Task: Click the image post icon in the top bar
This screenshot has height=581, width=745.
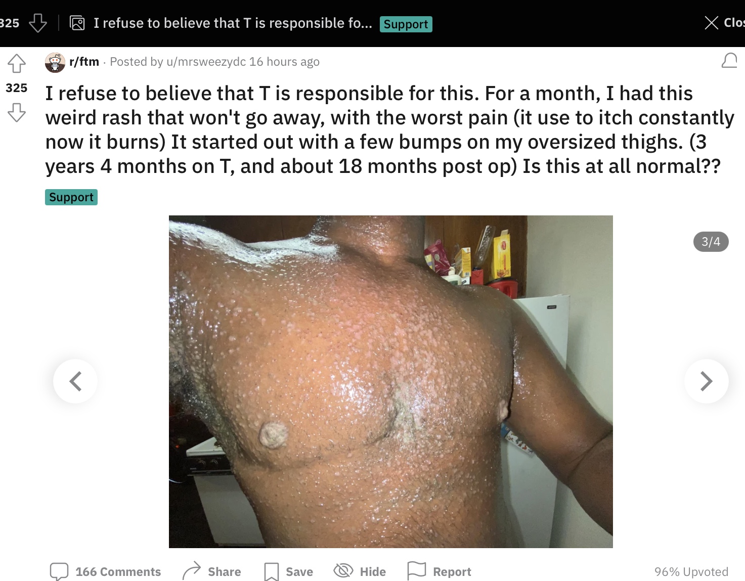Action: 77,23
